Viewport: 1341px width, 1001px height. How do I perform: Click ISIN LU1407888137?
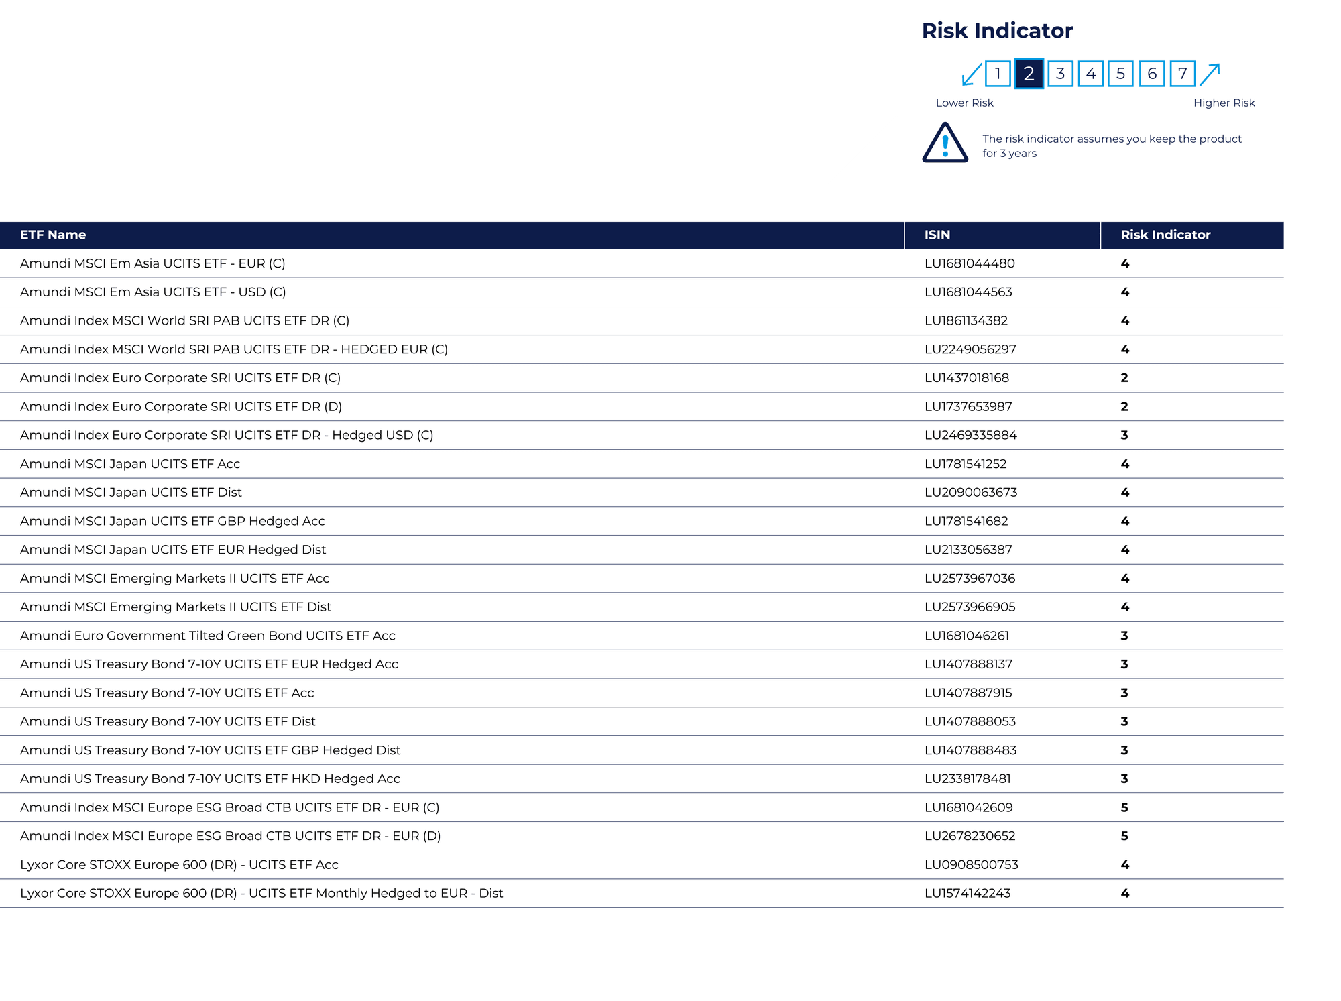[x=968, y=664]
